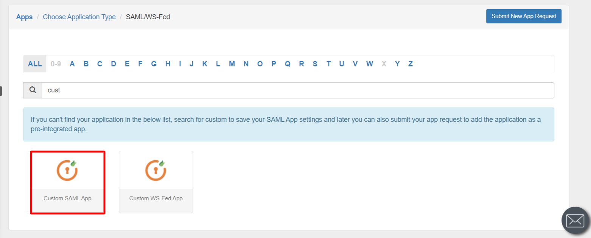Filter apps by letter J
The width and height of the screenshot is (591, 238).
[x=191, y=64]
